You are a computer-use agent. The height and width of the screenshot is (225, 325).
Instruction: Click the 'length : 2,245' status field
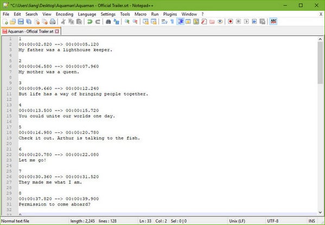point(82,221)
